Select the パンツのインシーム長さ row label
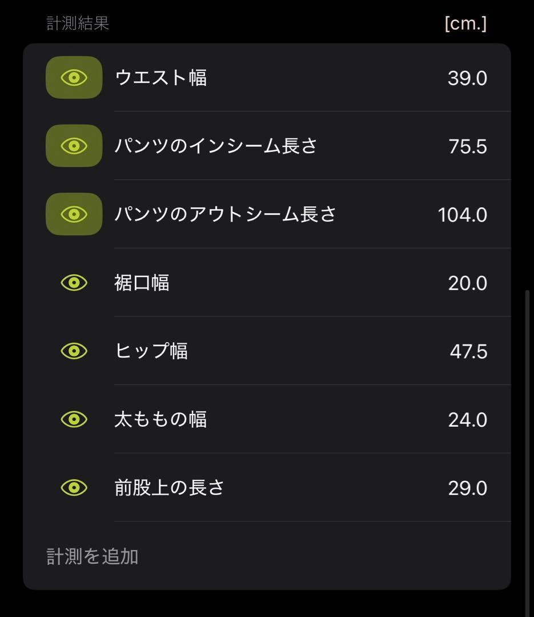Screen dimensions: 534x617 pos(216,146)
